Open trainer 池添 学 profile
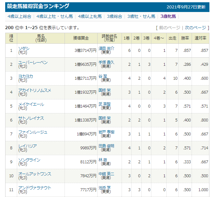213x197 pixels. coord(105,188)
